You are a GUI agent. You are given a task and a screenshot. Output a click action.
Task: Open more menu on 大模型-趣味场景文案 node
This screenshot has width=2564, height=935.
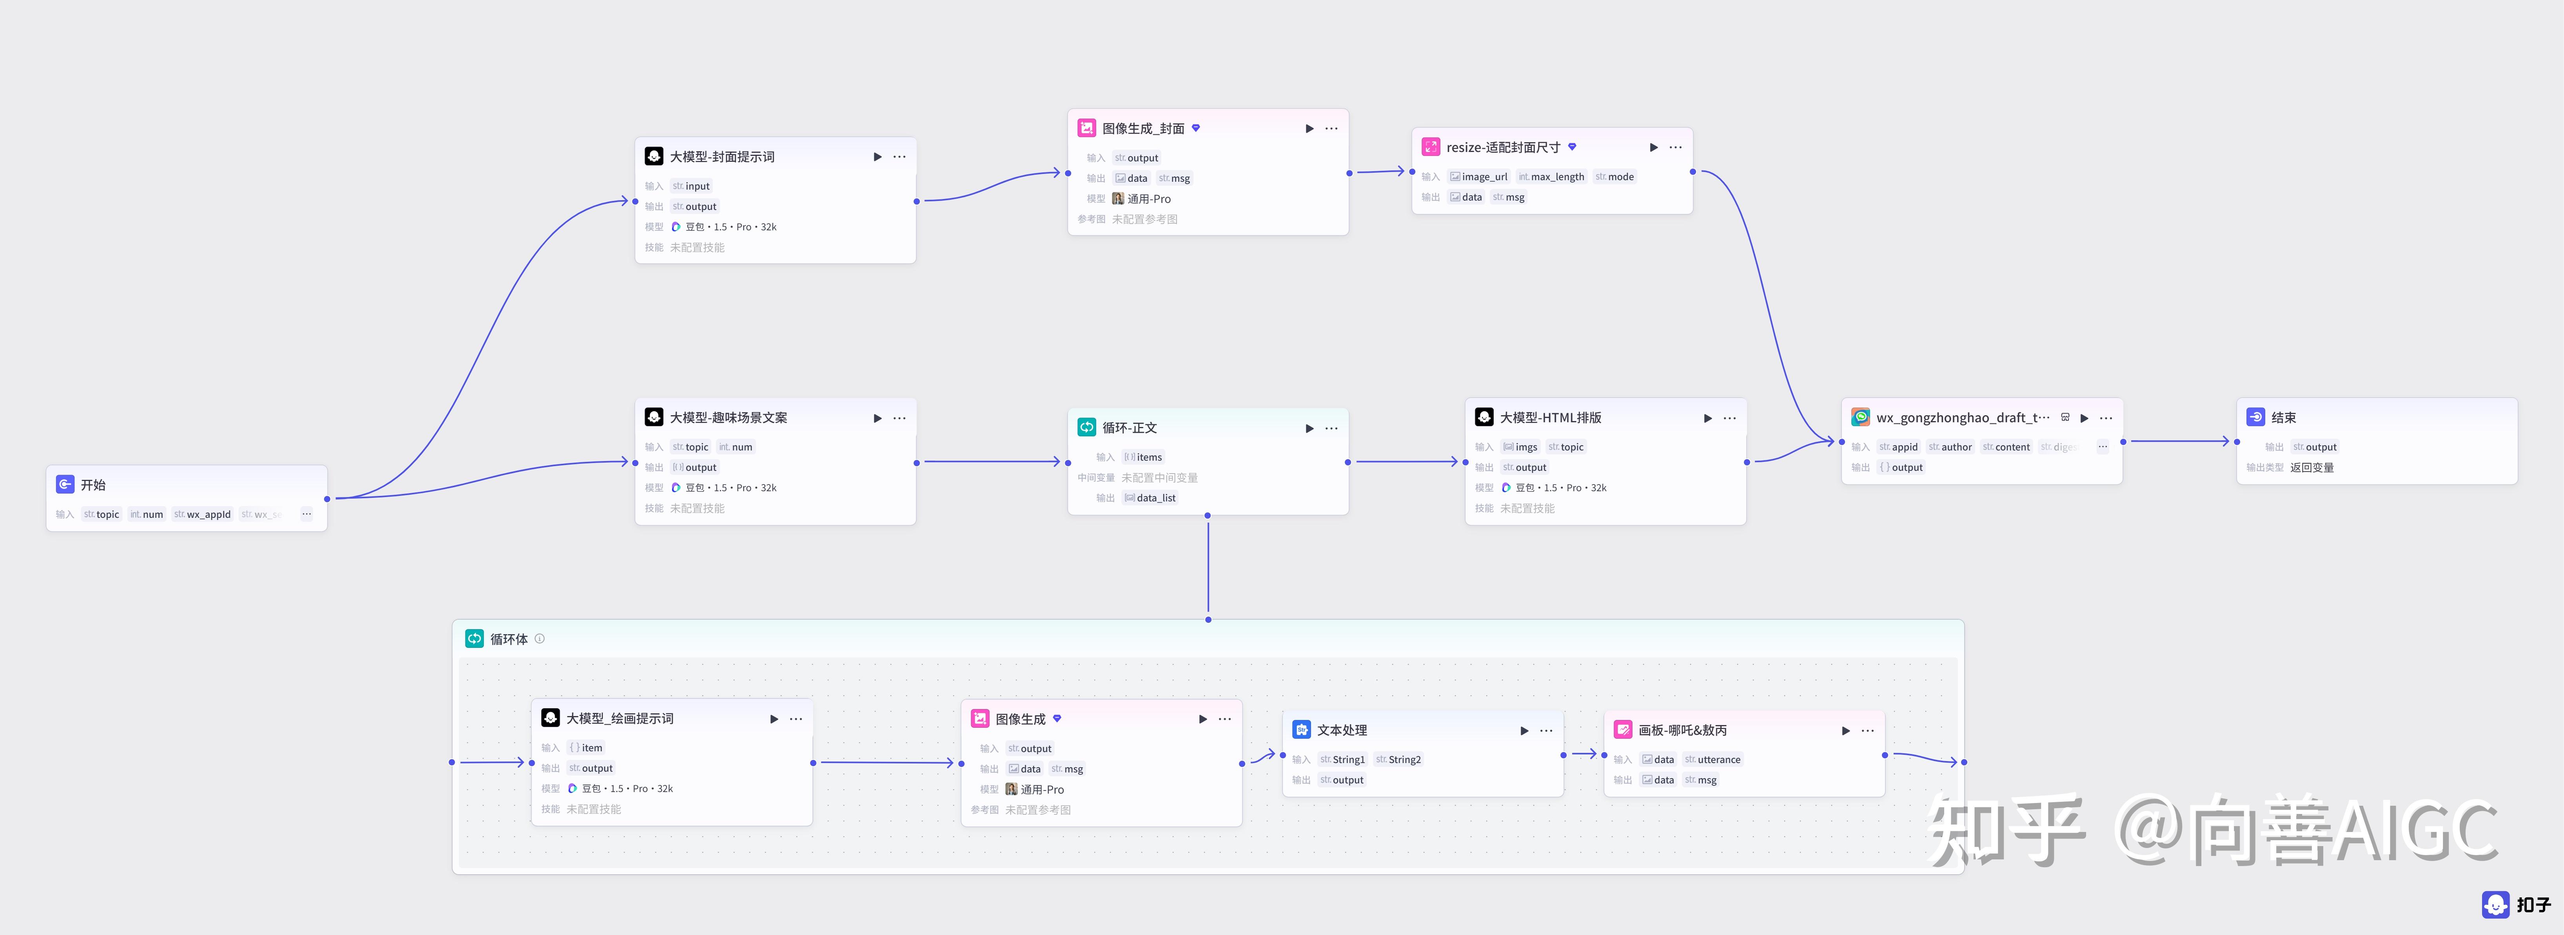point(899,419)
